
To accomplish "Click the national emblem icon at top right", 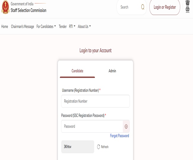I will 187,7.
